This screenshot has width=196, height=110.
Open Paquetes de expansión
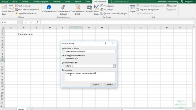[148, 9]
